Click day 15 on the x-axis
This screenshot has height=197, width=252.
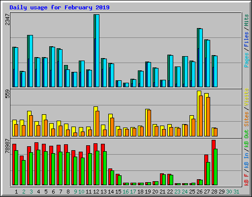pyautogui.click(x=118, y=192)
